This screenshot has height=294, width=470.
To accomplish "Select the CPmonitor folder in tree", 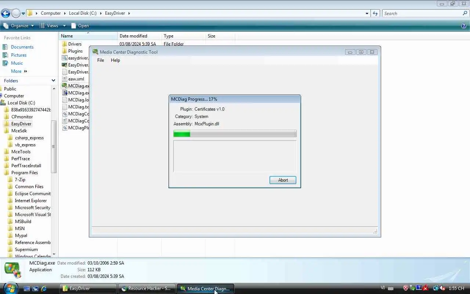I will [22, 117].
